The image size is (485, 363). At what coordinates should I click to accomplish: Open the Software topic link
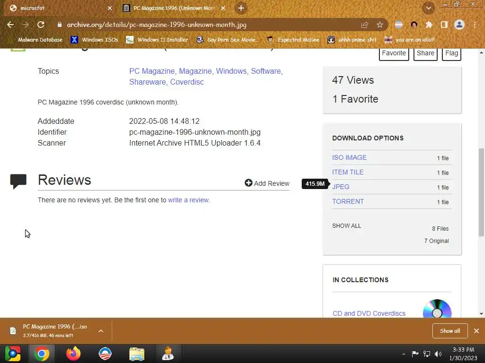click(x=266, y=71)
